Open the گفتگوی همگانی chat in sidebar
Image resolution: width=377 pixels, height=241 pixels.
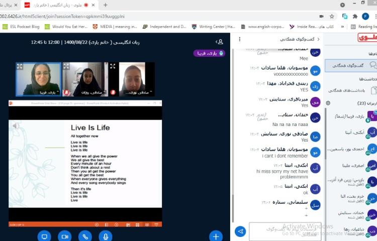pos(351,66)
